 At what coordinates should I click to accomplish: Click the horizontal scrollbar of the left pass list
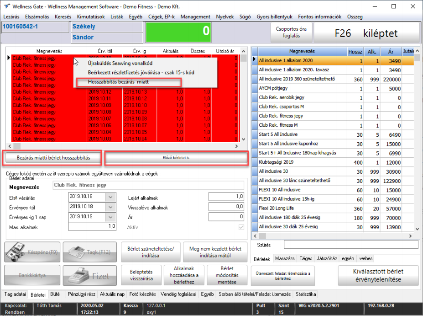click(123, 146)
